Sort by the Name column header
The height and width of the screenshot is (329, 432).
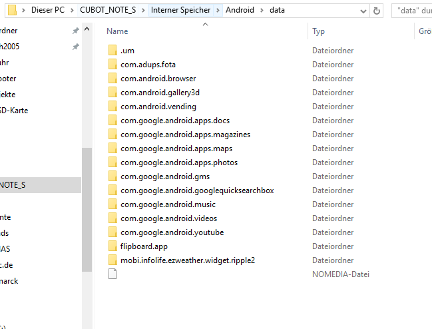117,31
